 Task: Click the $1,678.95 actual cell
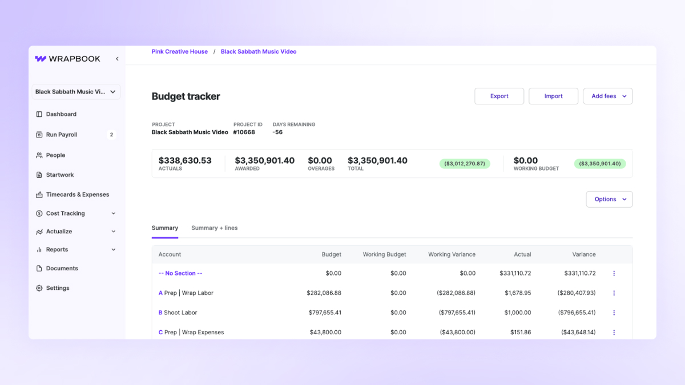(x=518, y=293)
